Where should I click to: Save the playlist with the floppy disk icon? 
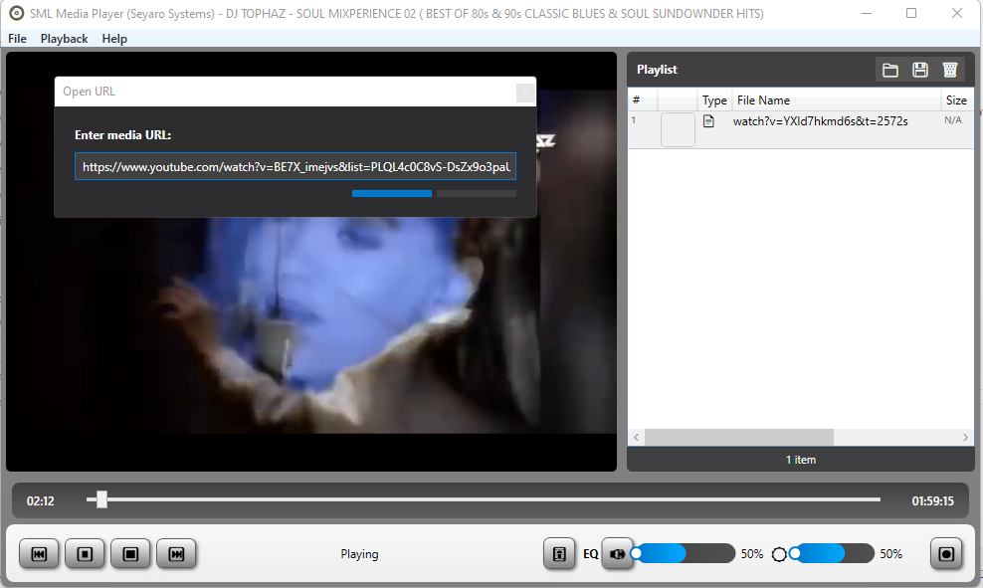click(920, 70)
